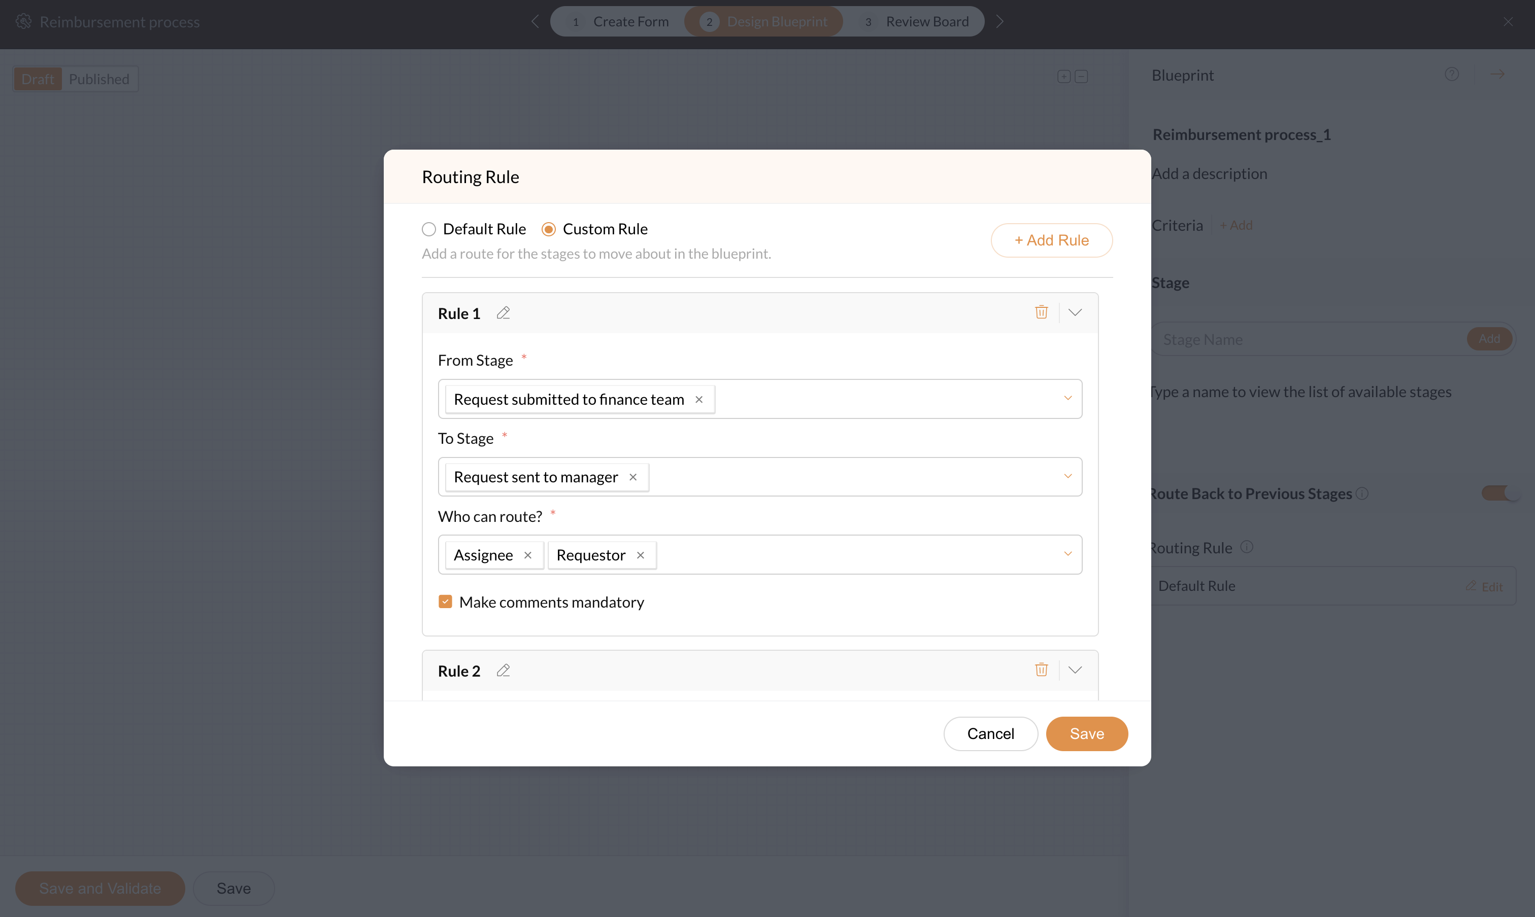The image size is (1535, 917).
Task: Rename Rule 1 using pencil icon
Action: click(504, 313)
